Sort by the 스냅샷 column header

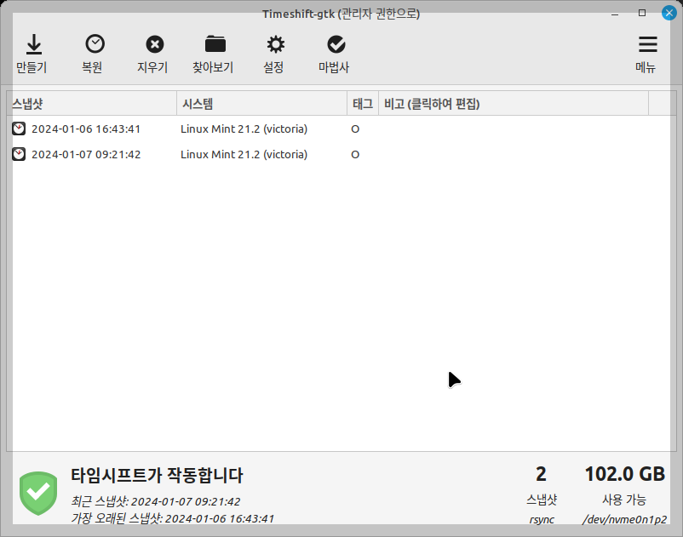[92, 104]
